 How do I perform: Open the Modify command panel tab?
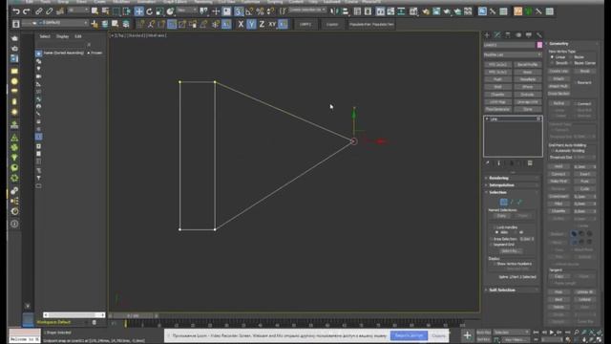[x=497, y=35]
